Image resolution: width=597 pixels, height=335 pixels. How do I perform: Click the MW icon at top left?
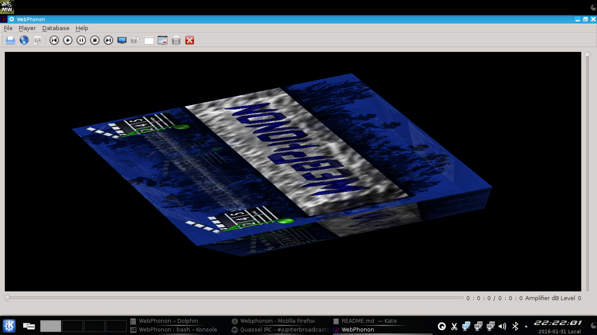point(7,7)
